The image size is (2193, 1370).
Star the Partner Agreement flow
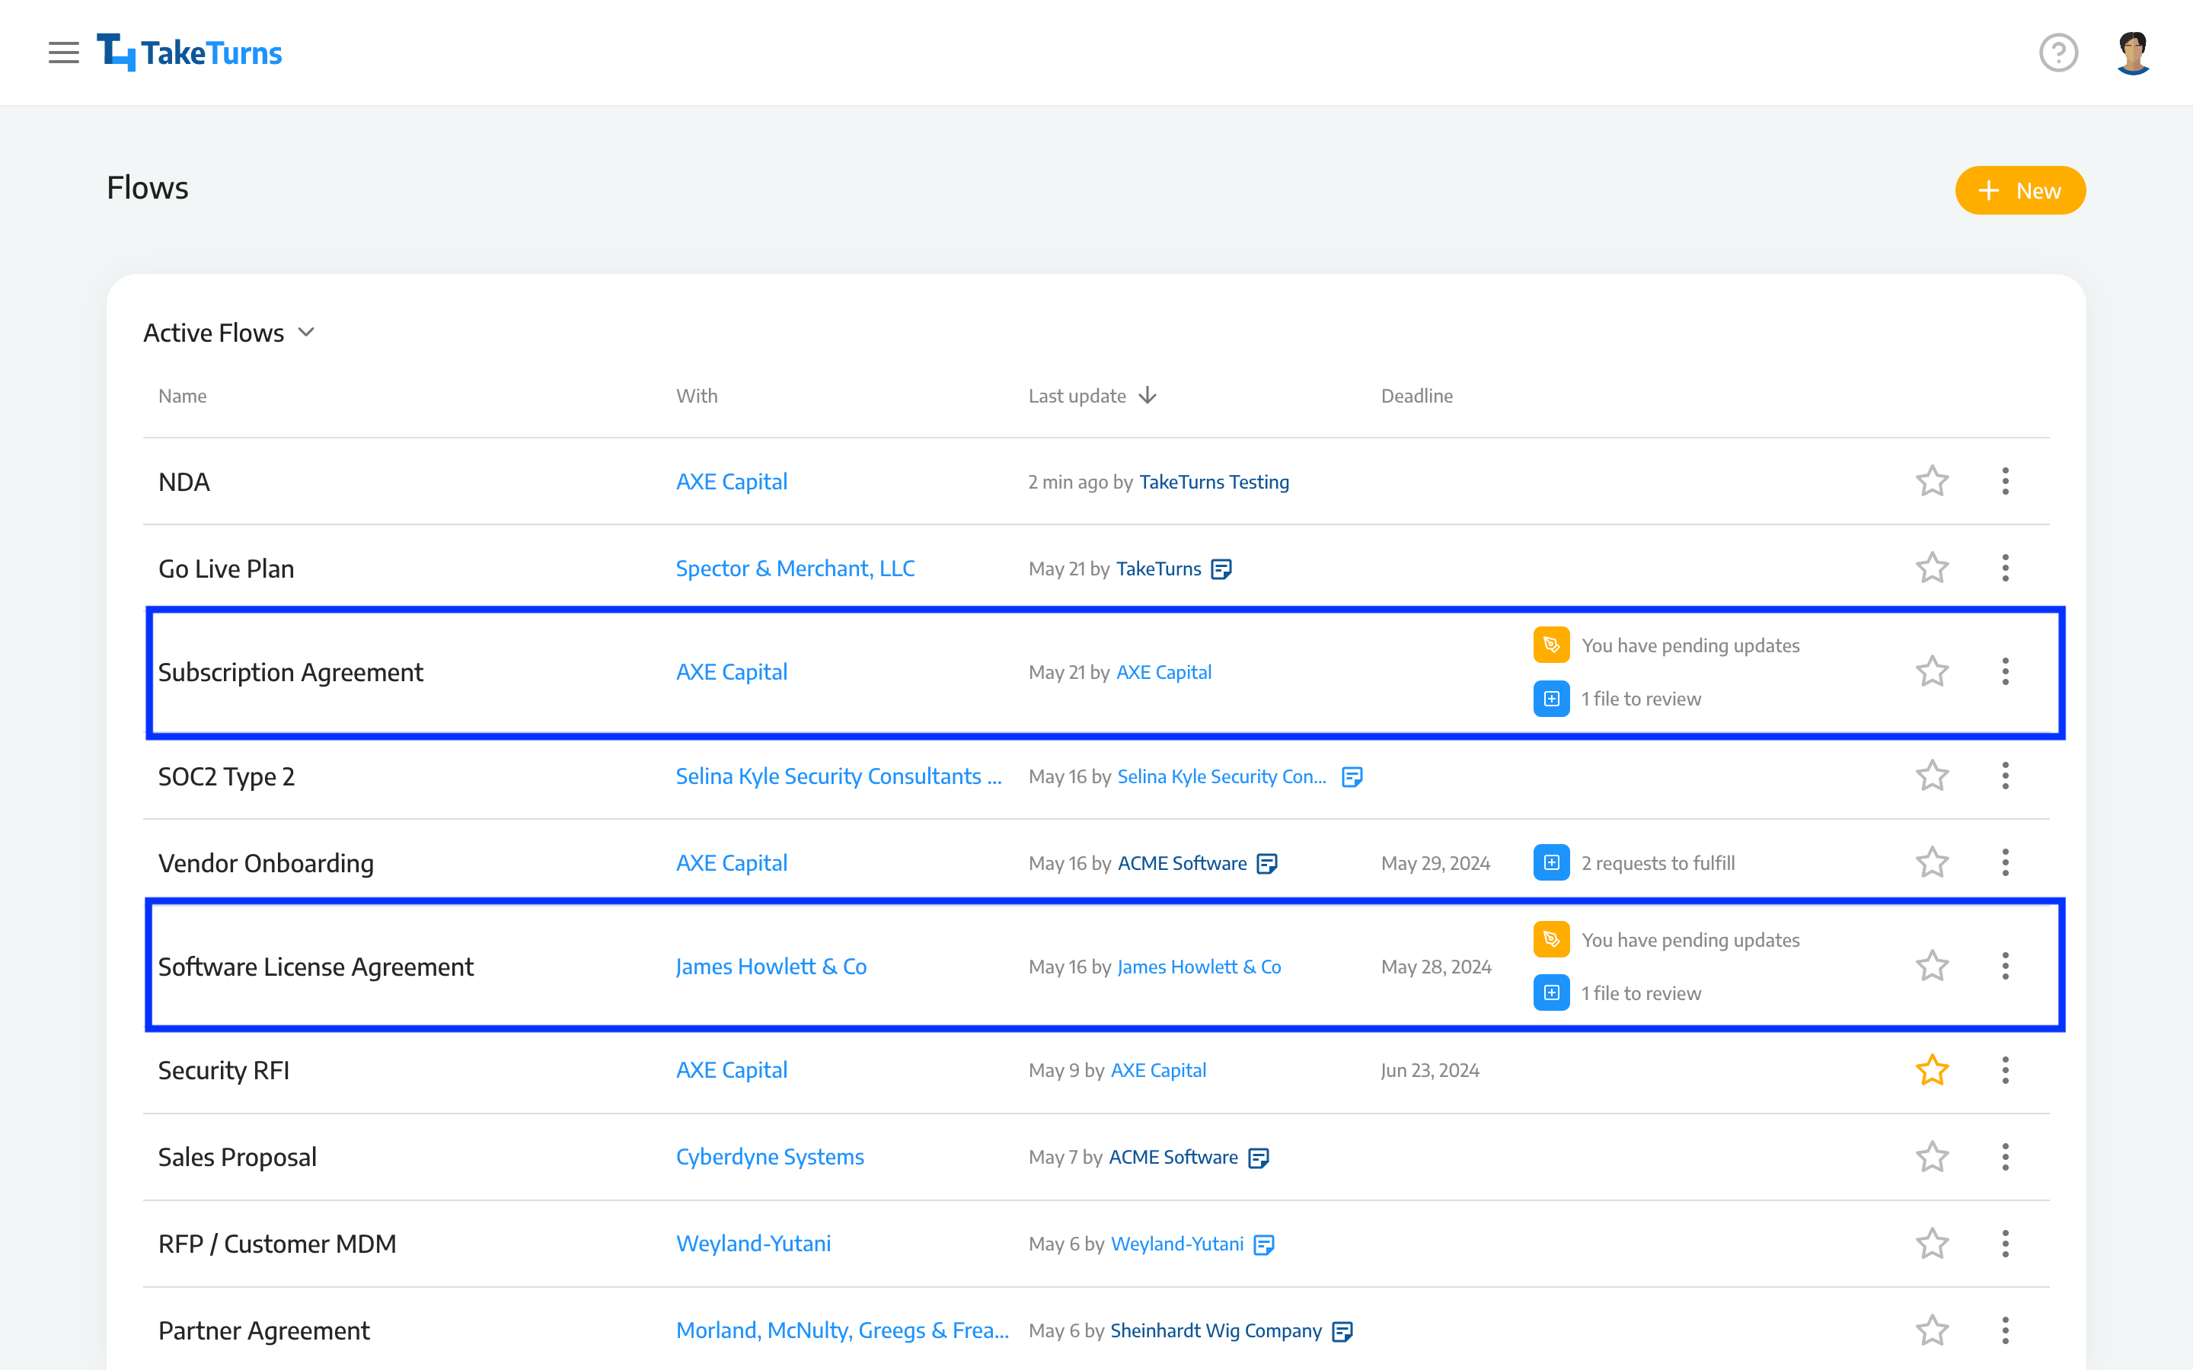(1932, 1330)
